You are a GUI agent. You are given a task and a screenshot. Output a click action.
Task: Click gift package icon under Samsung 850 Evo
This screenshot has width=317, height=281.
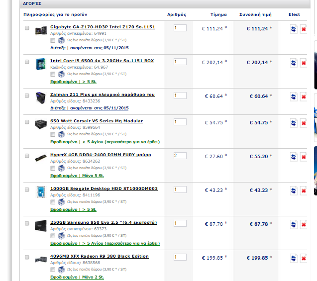click(61, 236)
